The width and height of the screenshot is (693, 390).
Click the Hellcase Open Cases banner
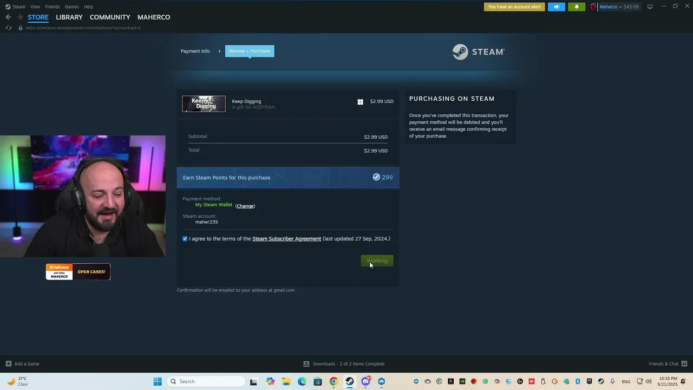[x=78, y=271]
